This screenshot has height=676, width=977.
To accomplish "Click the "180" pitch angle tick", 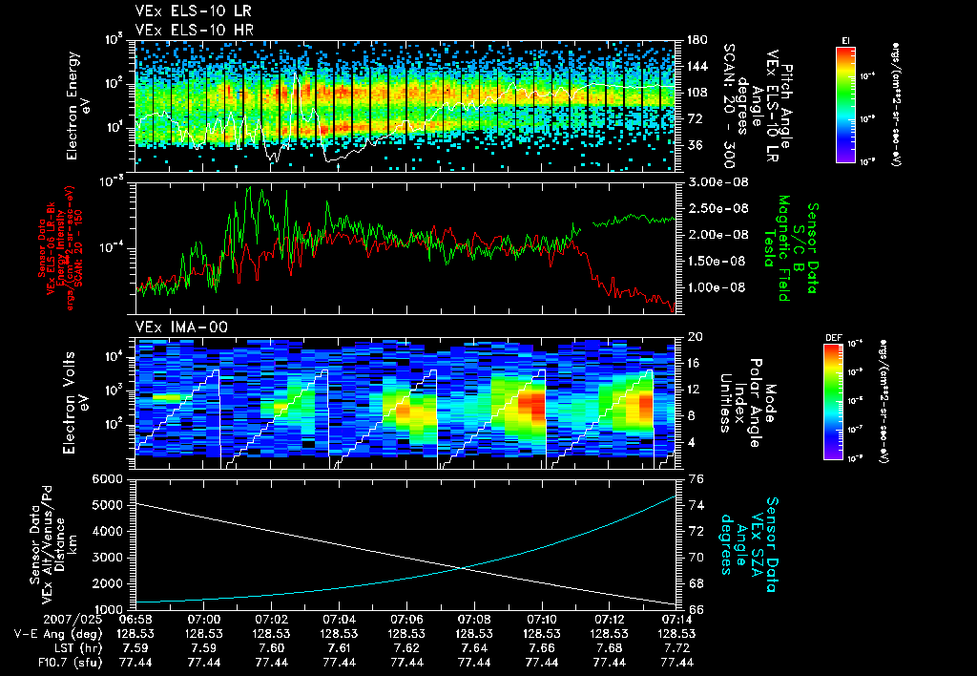I will [696, 40].
